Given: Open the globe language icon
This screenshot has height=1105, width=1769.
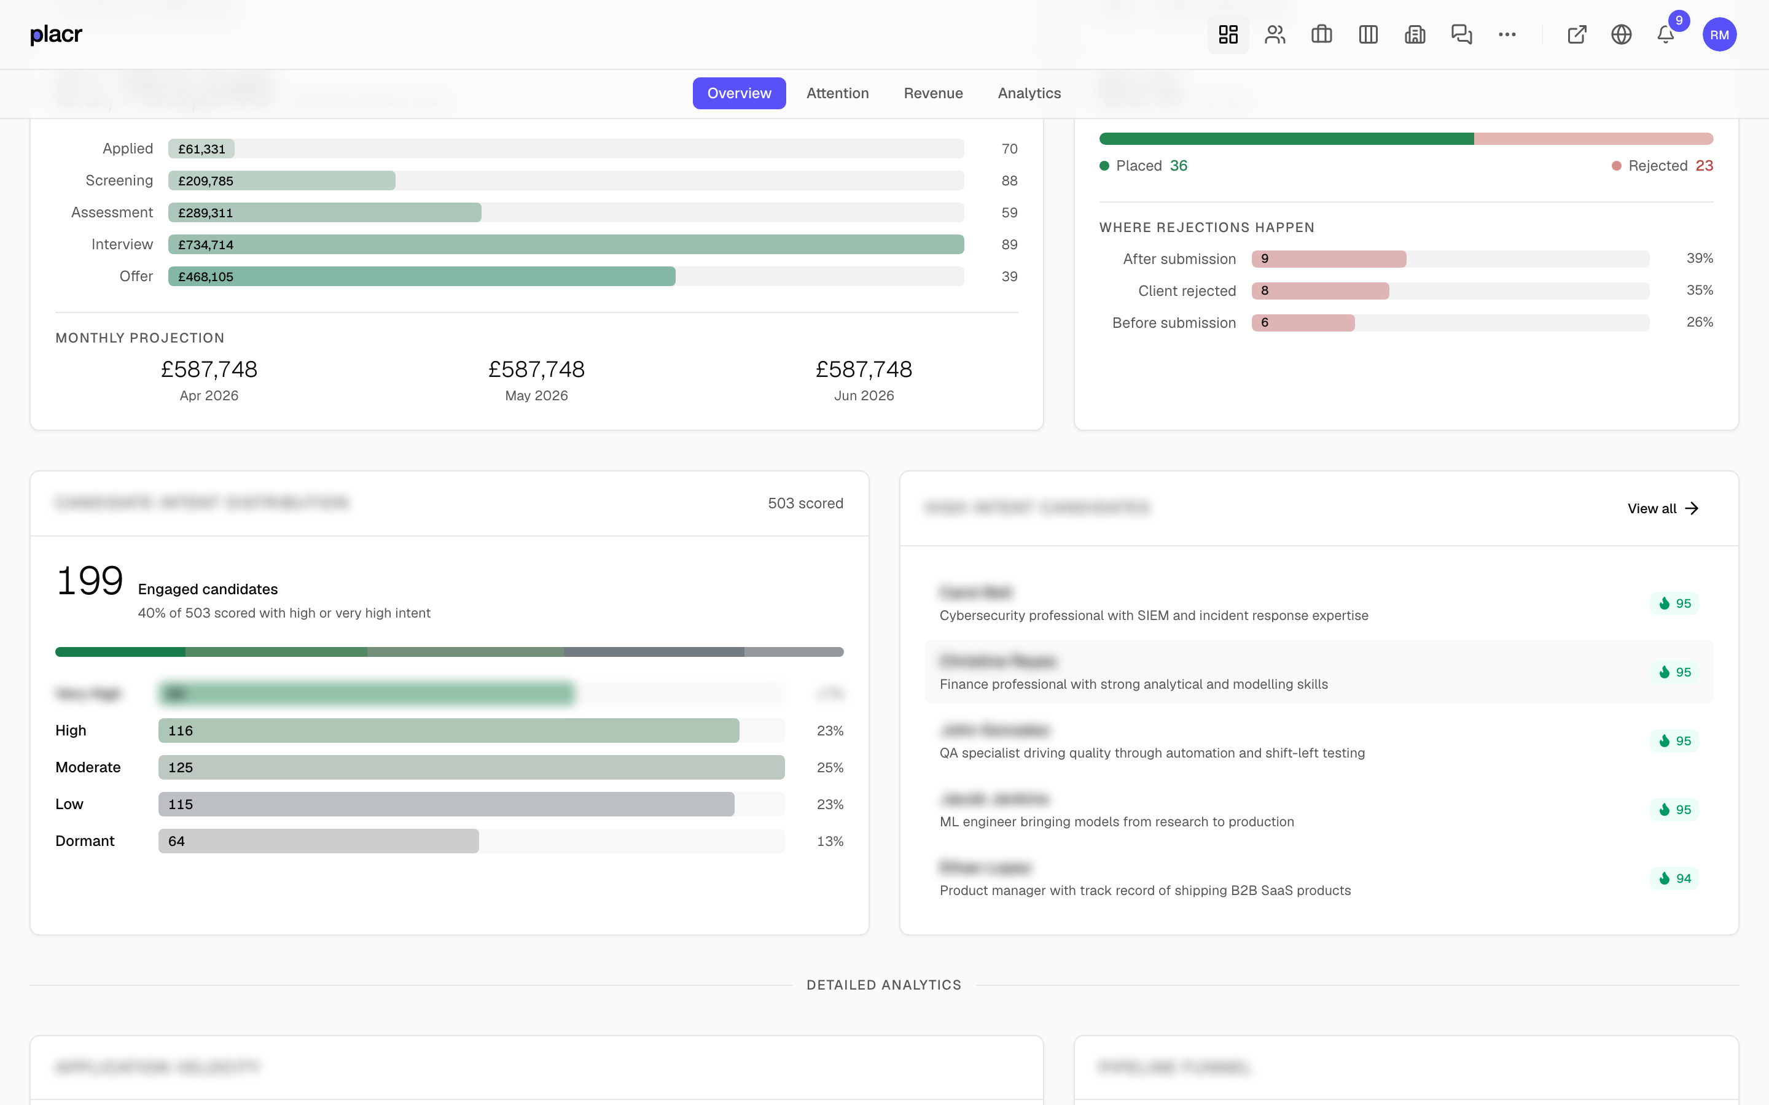Looking at the screenshot, I should 1620,34.
